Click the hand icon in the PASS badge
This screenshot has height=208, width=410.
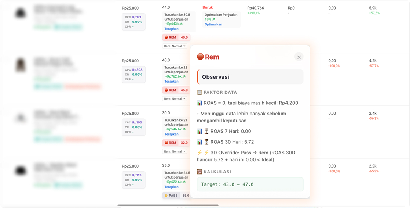coord(166,196)
